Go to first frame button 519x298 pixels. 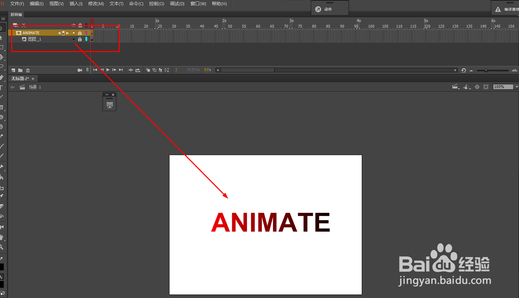pyautogui.click(x=95, y=70)
